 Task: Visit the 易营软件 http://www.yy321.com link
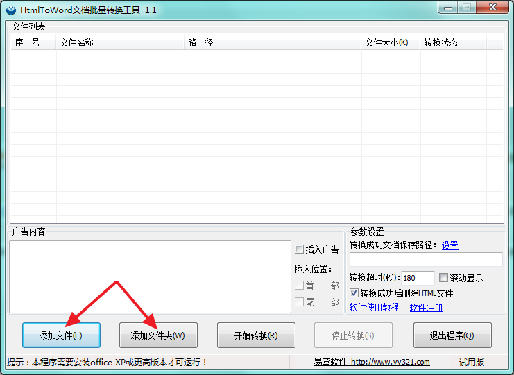click(372, 362)
